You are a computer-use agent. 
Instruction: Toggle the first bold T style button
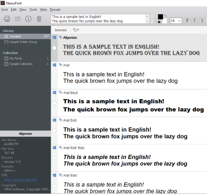tap(187, 21)
